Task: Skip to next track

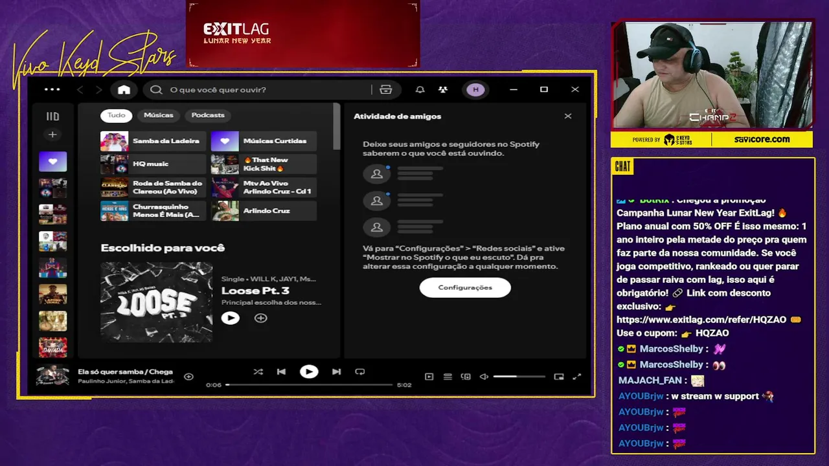Action: 336,372
